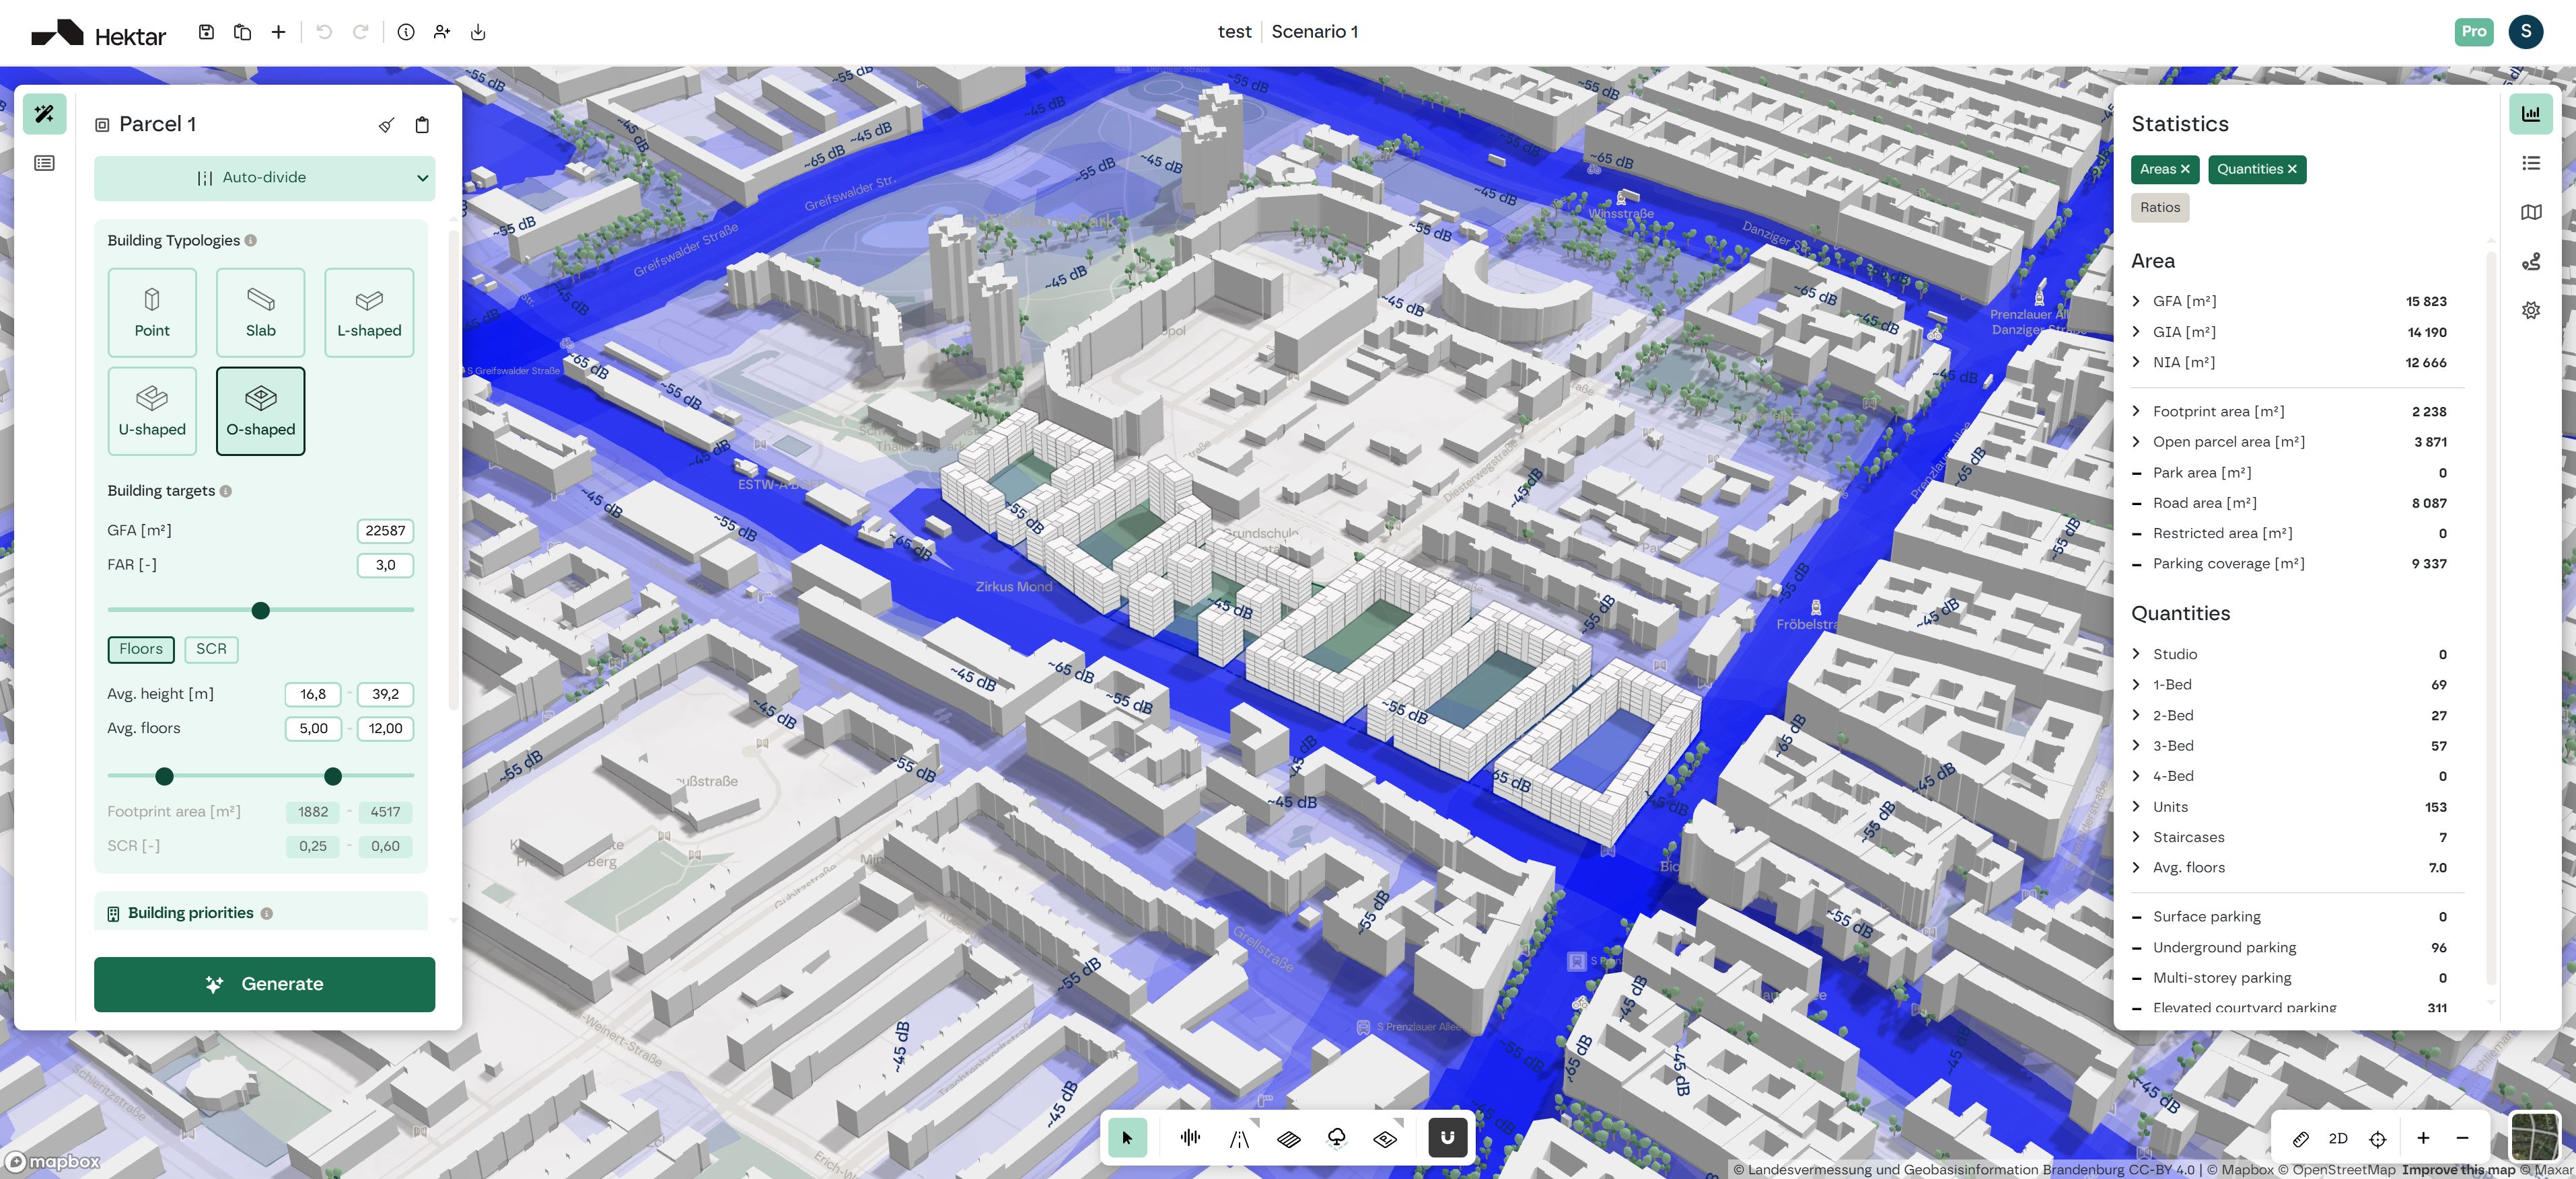
Task: Open the list view panel on right sidebar
Action: (x=2531, y=163)
